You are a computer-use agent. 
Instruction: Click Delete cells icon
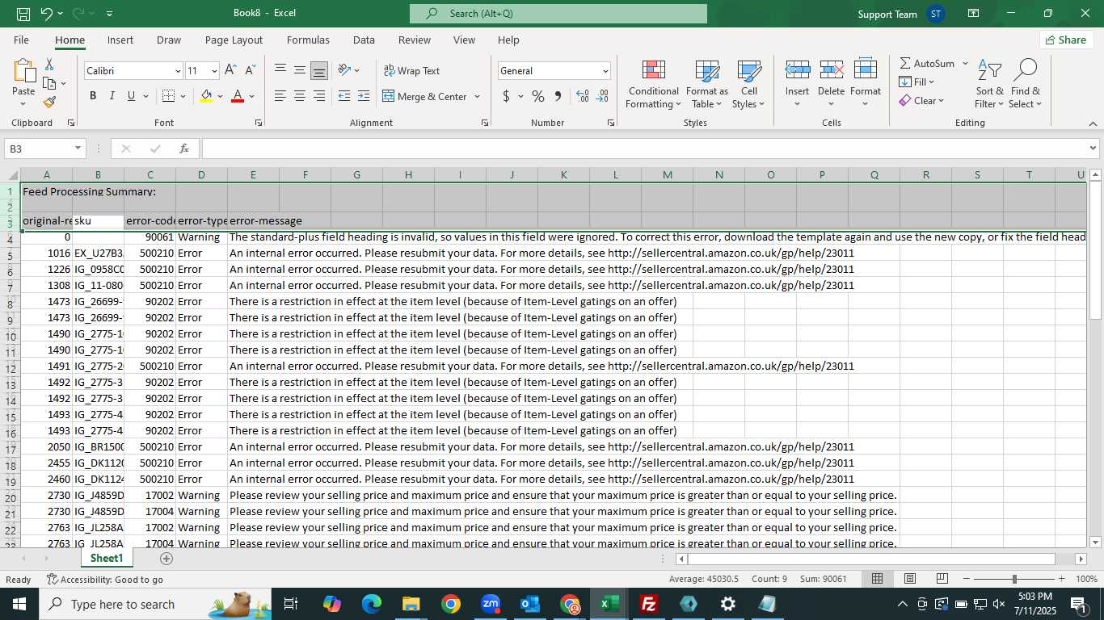(831, 70)
